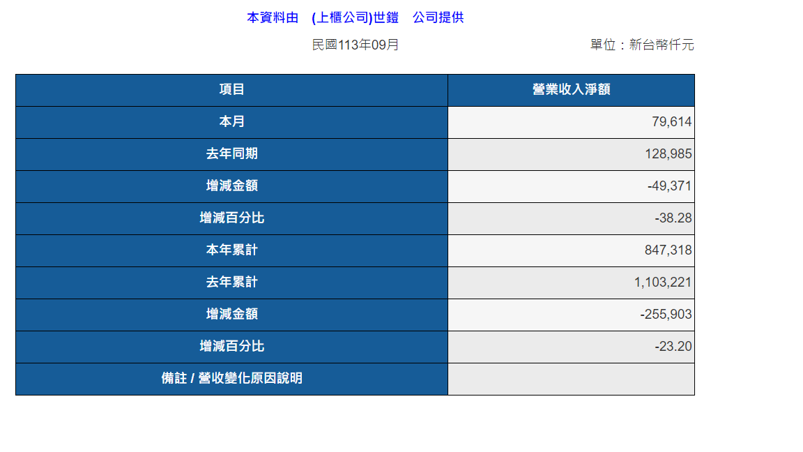Click the 民國113年09月 date text
Image resolution: width=803 pixels, height=452 pixels.
tap(355, 45)
